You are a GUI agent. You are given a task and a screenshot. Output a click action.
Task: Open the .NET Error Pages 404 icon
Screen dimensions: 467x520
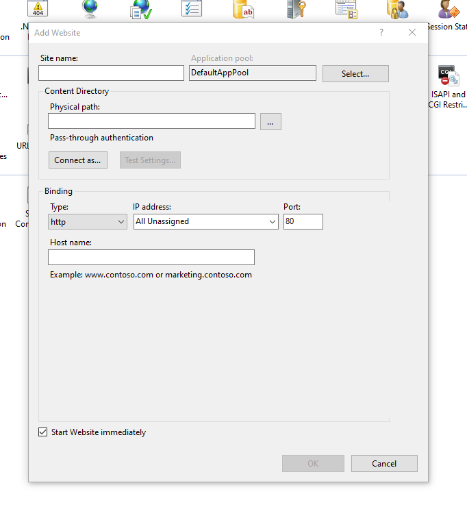[x=38, y=9]
